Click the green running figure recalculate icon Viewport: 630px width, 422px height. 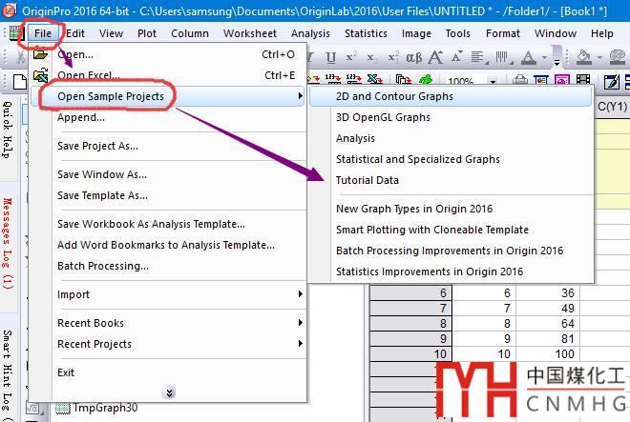point(425,79)
